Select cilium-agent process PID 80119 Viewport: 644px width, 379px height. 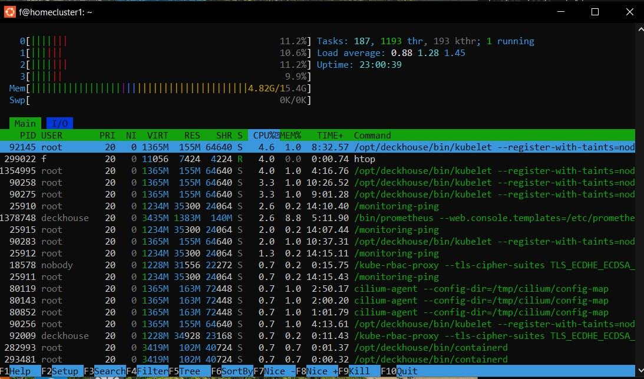[x=318, y=289]
